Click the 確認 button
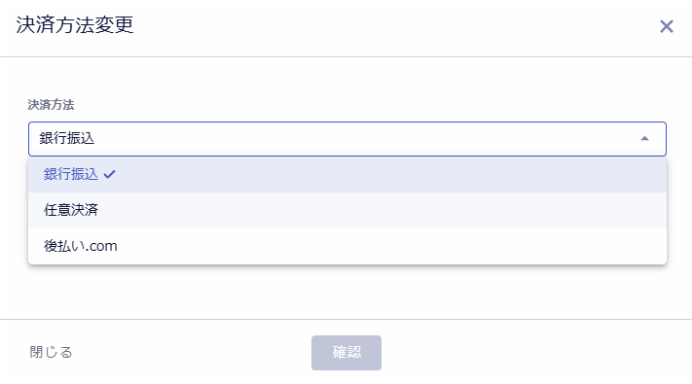 click(346, 353)
